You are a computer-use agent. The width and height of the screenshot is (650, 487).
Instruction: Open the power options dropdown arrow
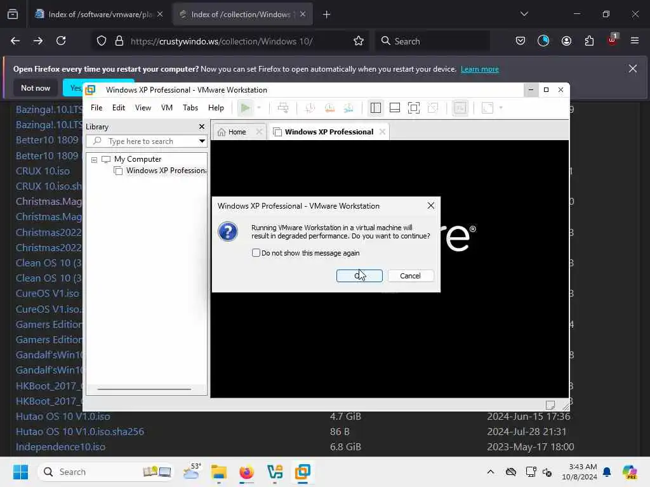tap(259, 108)
